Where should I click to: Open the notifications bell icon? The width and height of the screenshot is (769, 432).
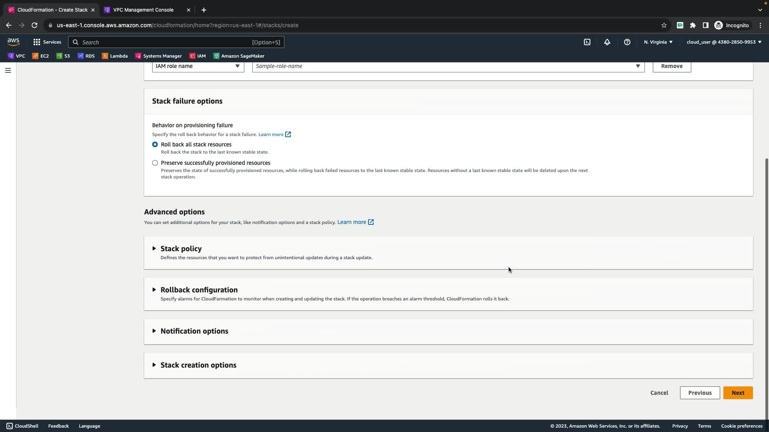607,42
